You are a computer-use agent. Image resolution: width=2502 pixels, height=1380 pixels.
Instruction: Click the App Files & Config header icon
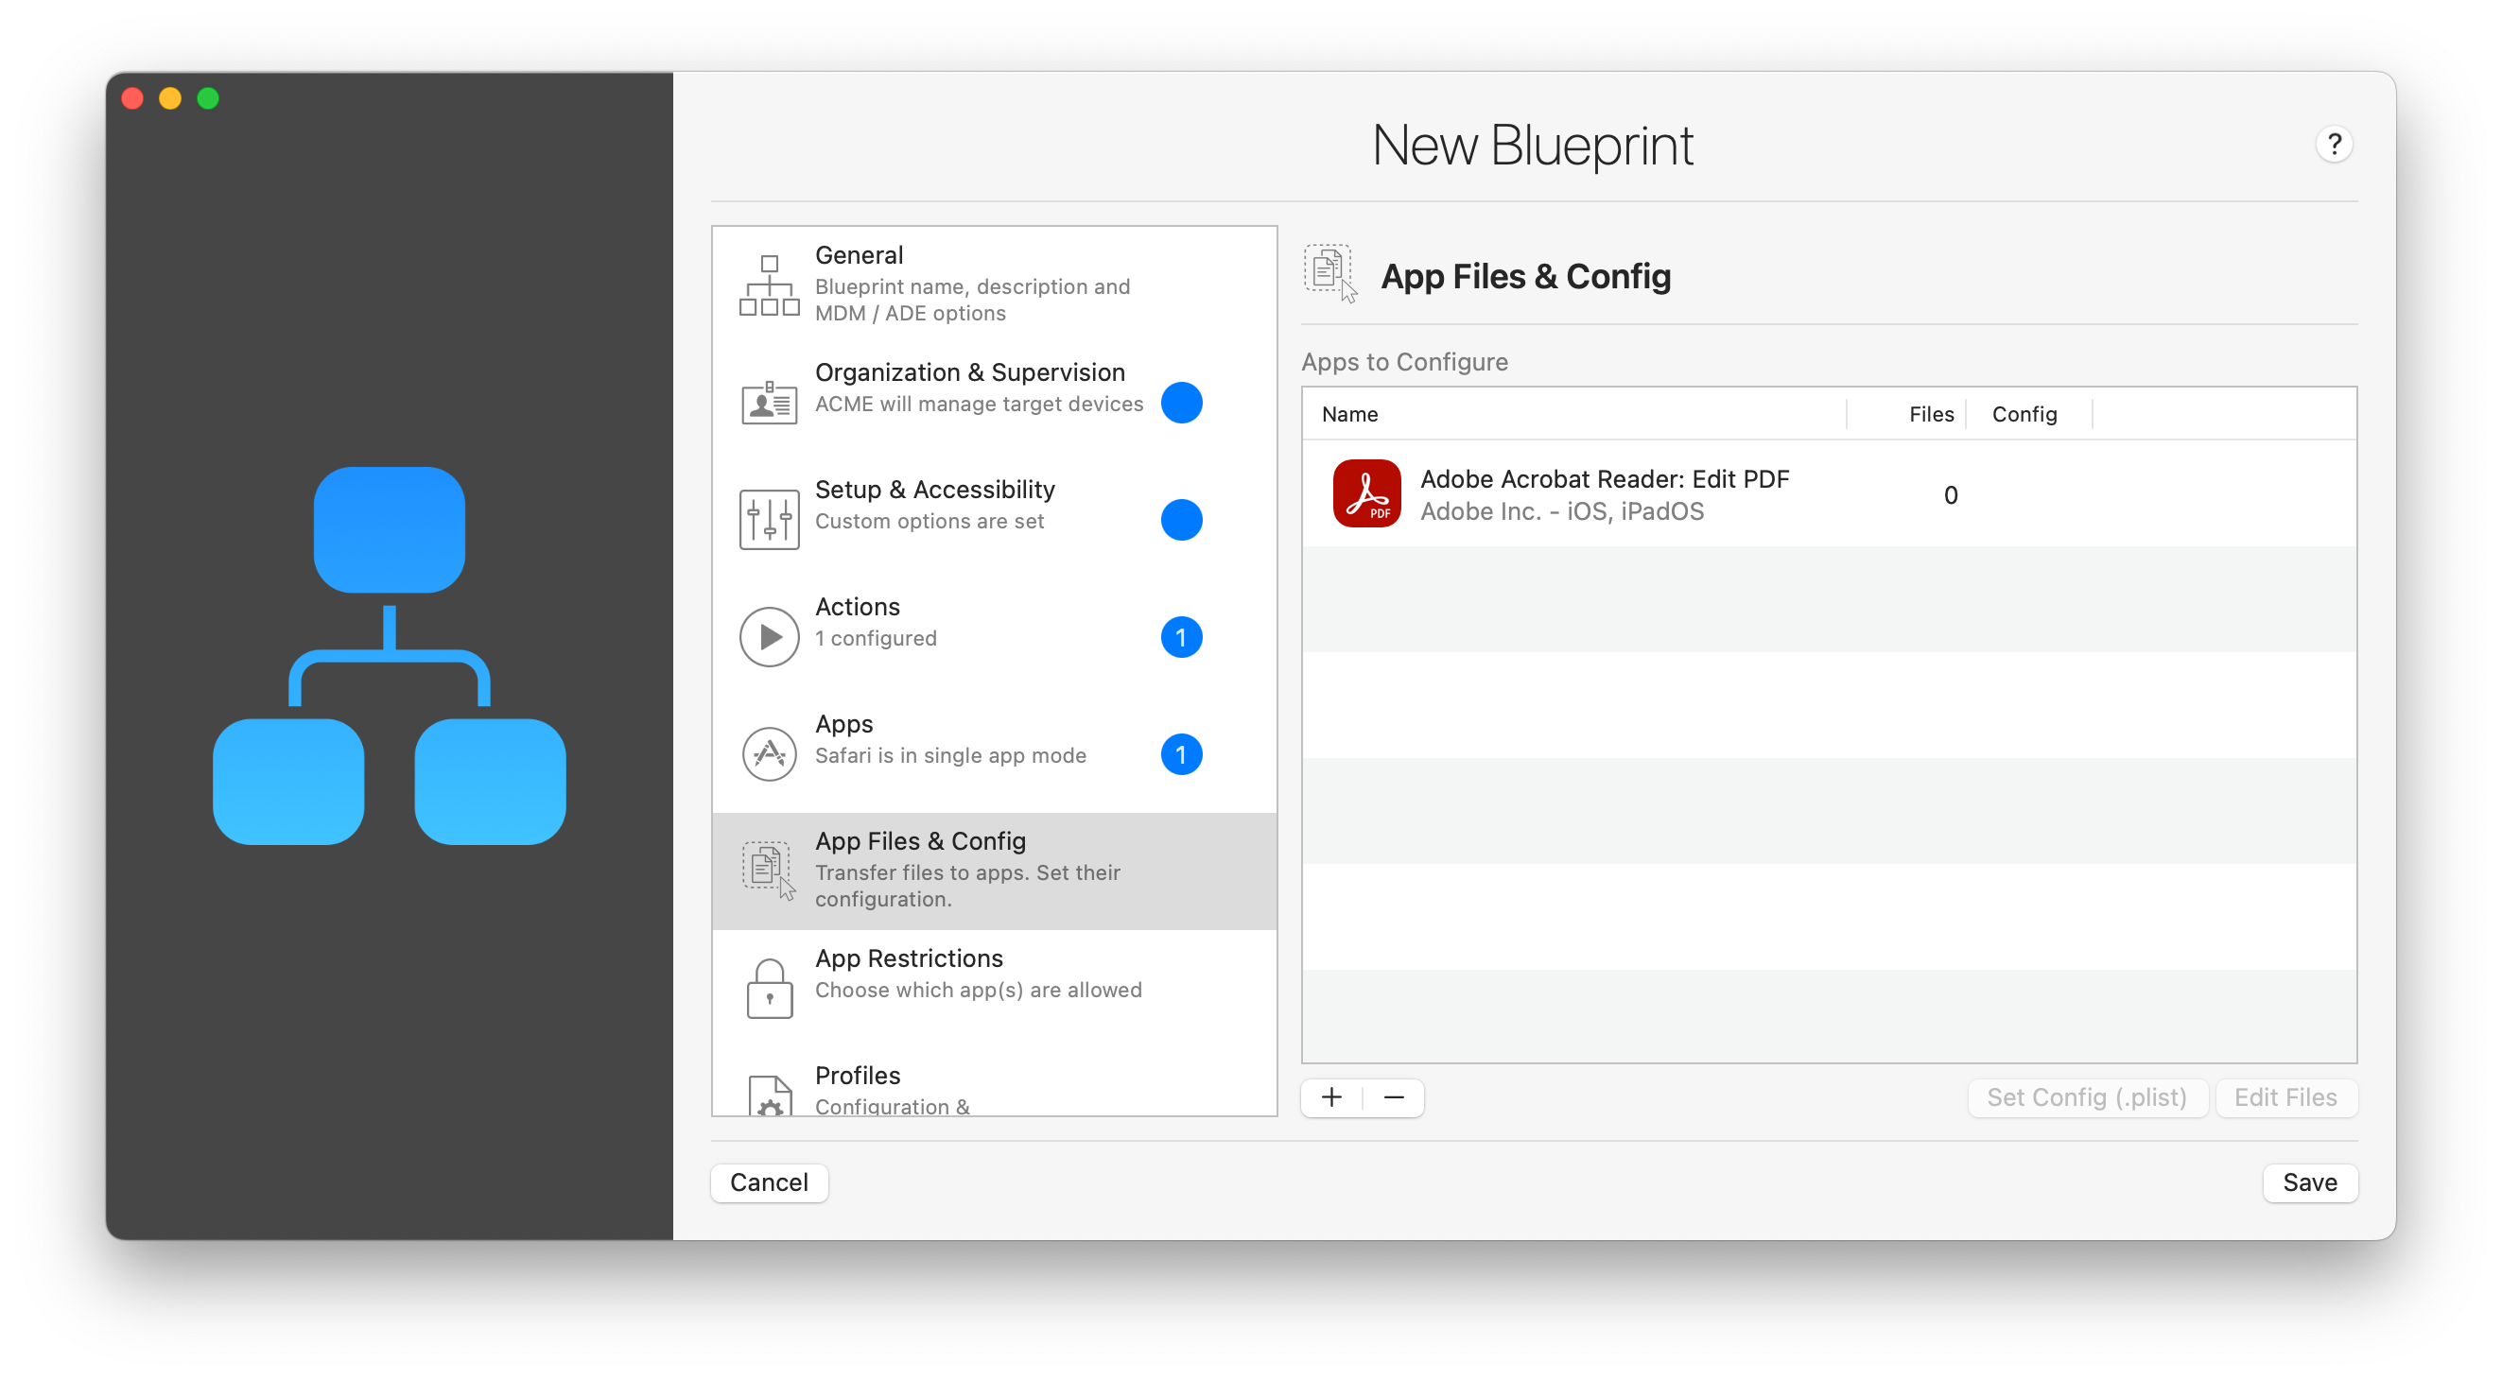tap(1329, 274)
